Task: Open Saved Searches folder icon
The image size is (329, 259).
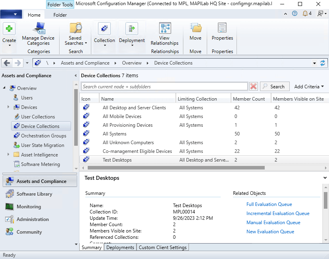Action: (x=75, y=28)
